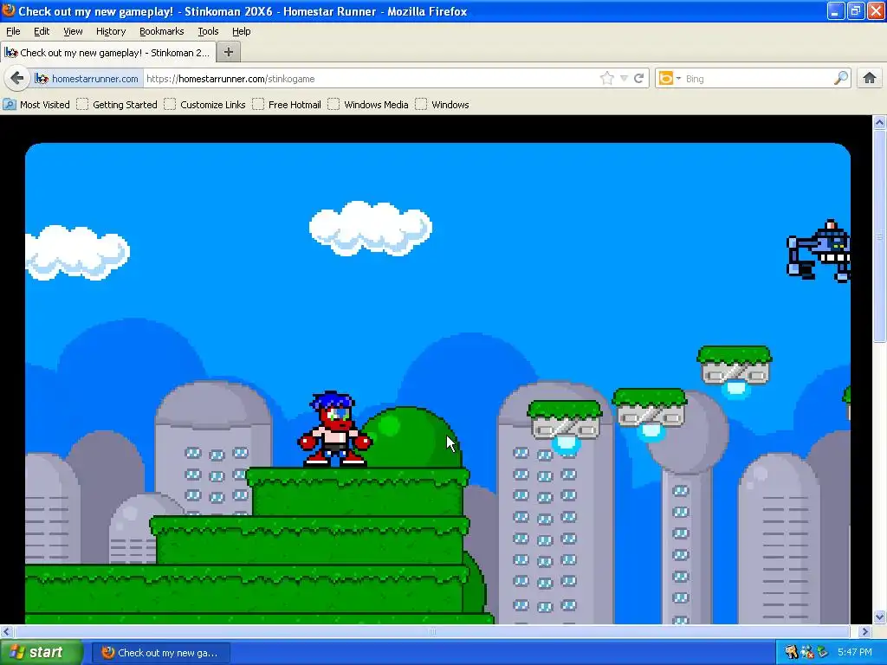Click the horizontal scrollbar right arrow
Screen dimensions: 887x665
point(864,631)
